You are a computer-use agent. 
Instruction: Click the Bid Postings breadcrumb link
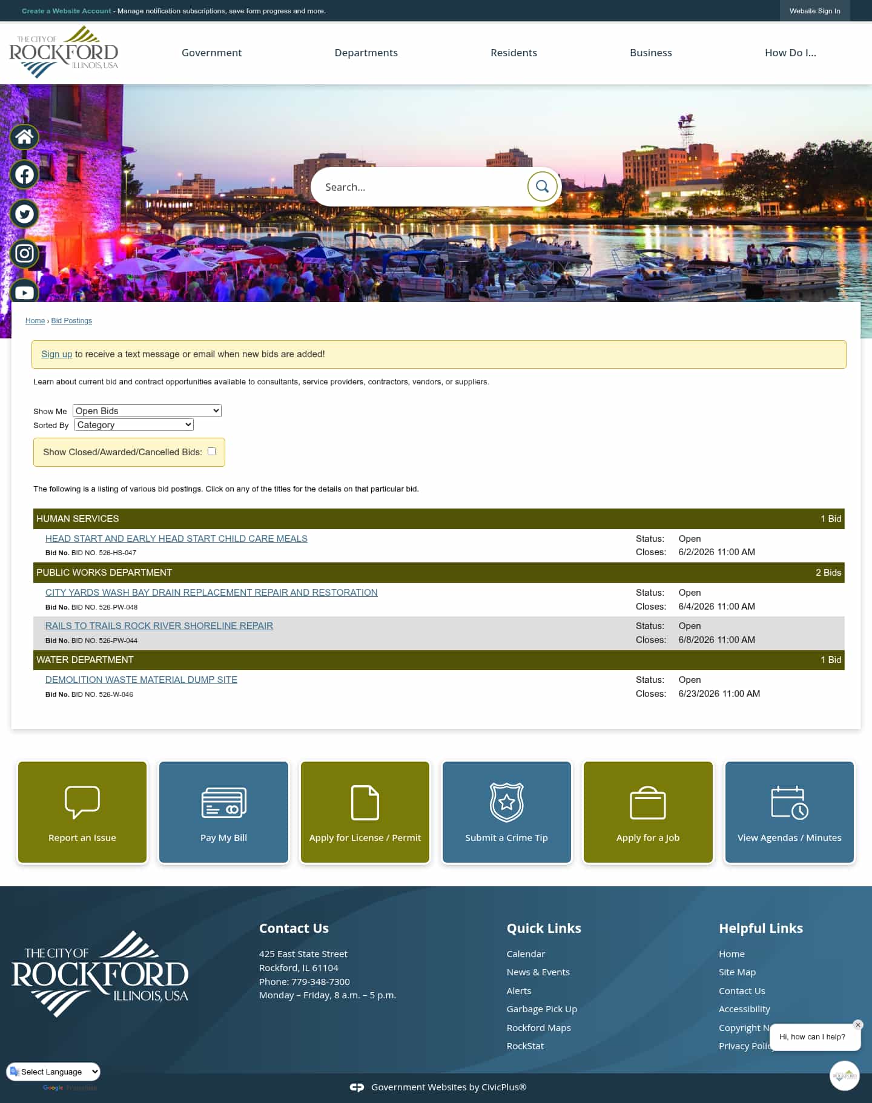point(71,321)
